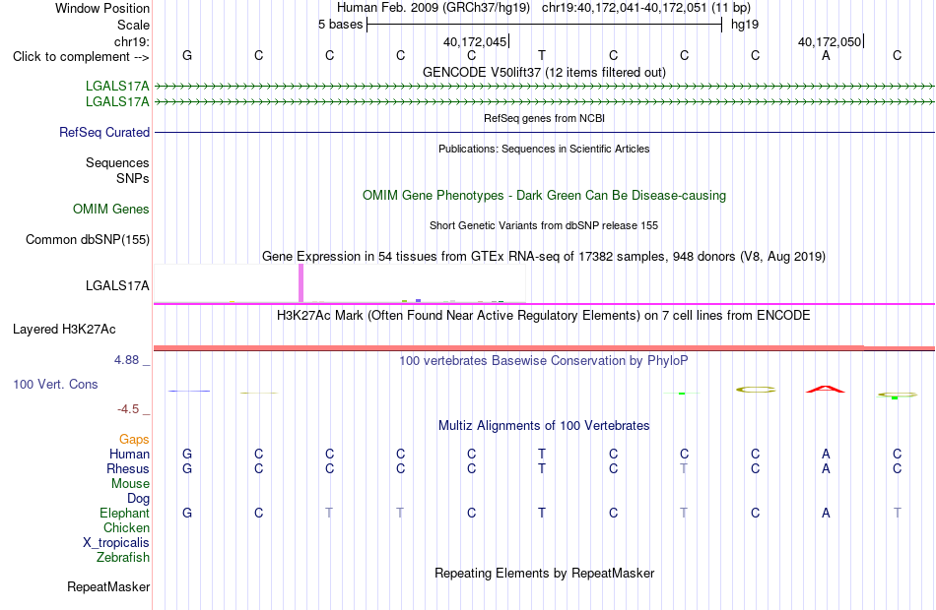The image size is (936, 610).
Task: Click base A in the reference sequence row
Action: point(826,55)
